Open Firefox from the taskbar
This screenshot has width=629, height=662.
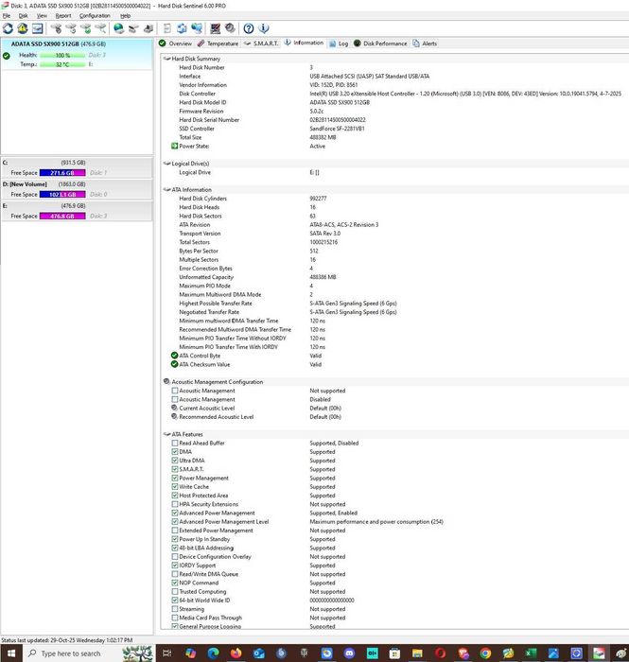(236, 653)
